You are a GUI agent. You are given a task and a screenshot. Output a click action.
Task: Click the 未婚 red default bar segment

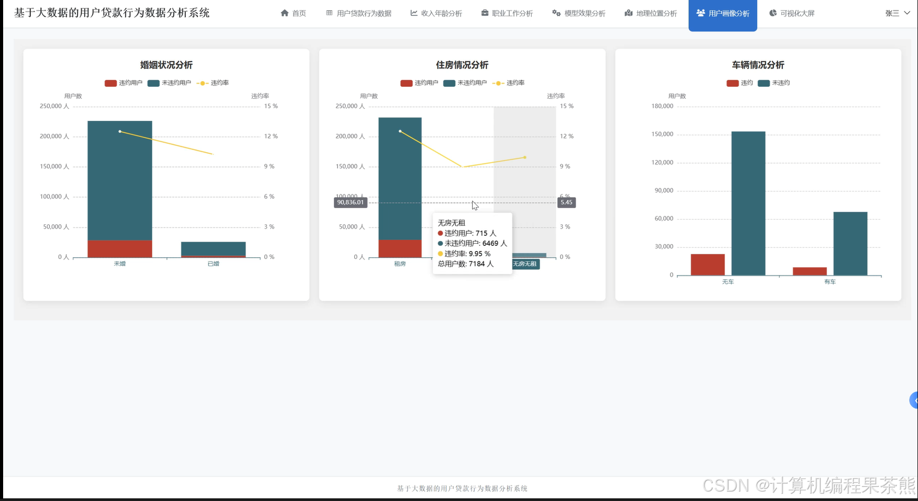(x=120, y=249)
